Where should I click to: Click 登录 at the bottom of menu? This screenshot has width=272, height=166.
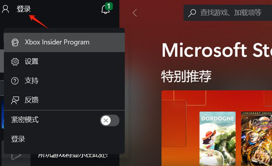(x=18, y=139)
